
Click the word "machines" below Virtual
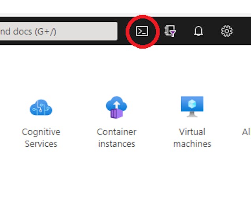pyautogui.click(x=192, y=144)
